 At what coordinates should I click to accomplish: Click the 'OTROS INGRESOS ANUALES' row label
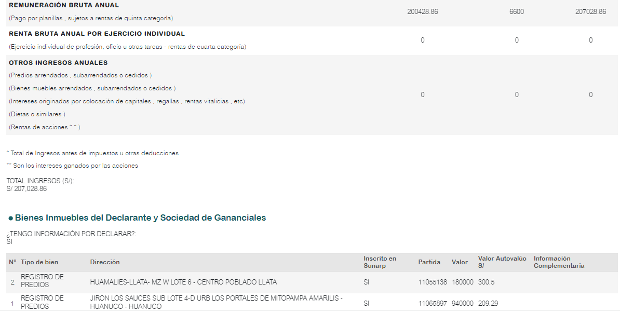tap(58, 62)
